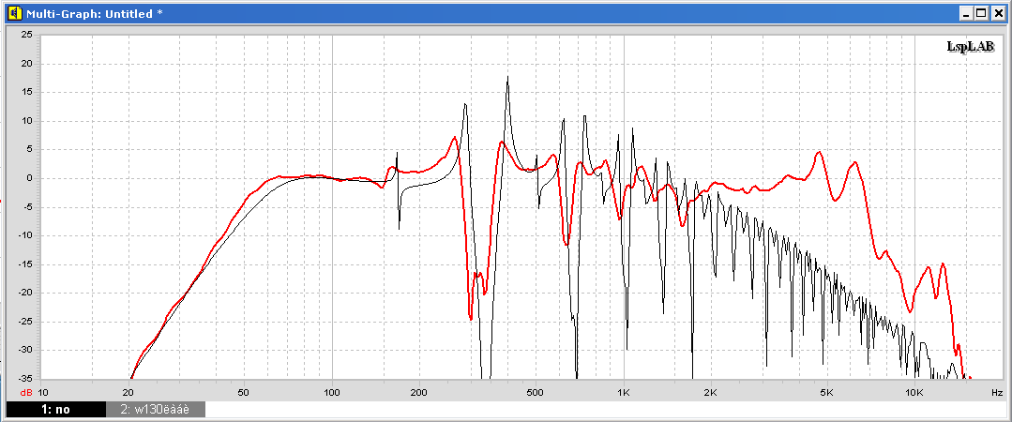
Task: Click the '5K' frequency axis label
Action: coord(827,392)
